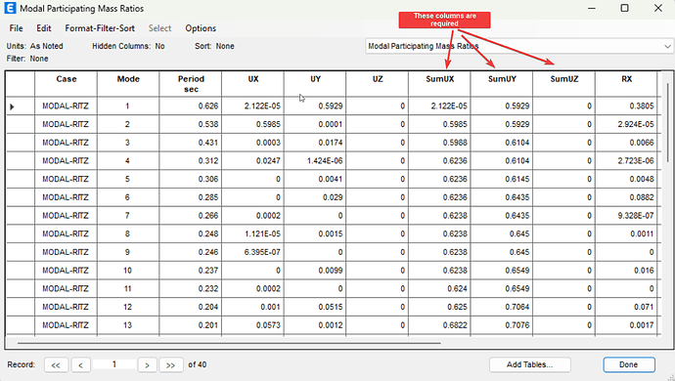Click the SumUY cell 0.7064 in mode 12
This screenshot has width=675, height=381.
pyautogui.click(x=502, y=307)
